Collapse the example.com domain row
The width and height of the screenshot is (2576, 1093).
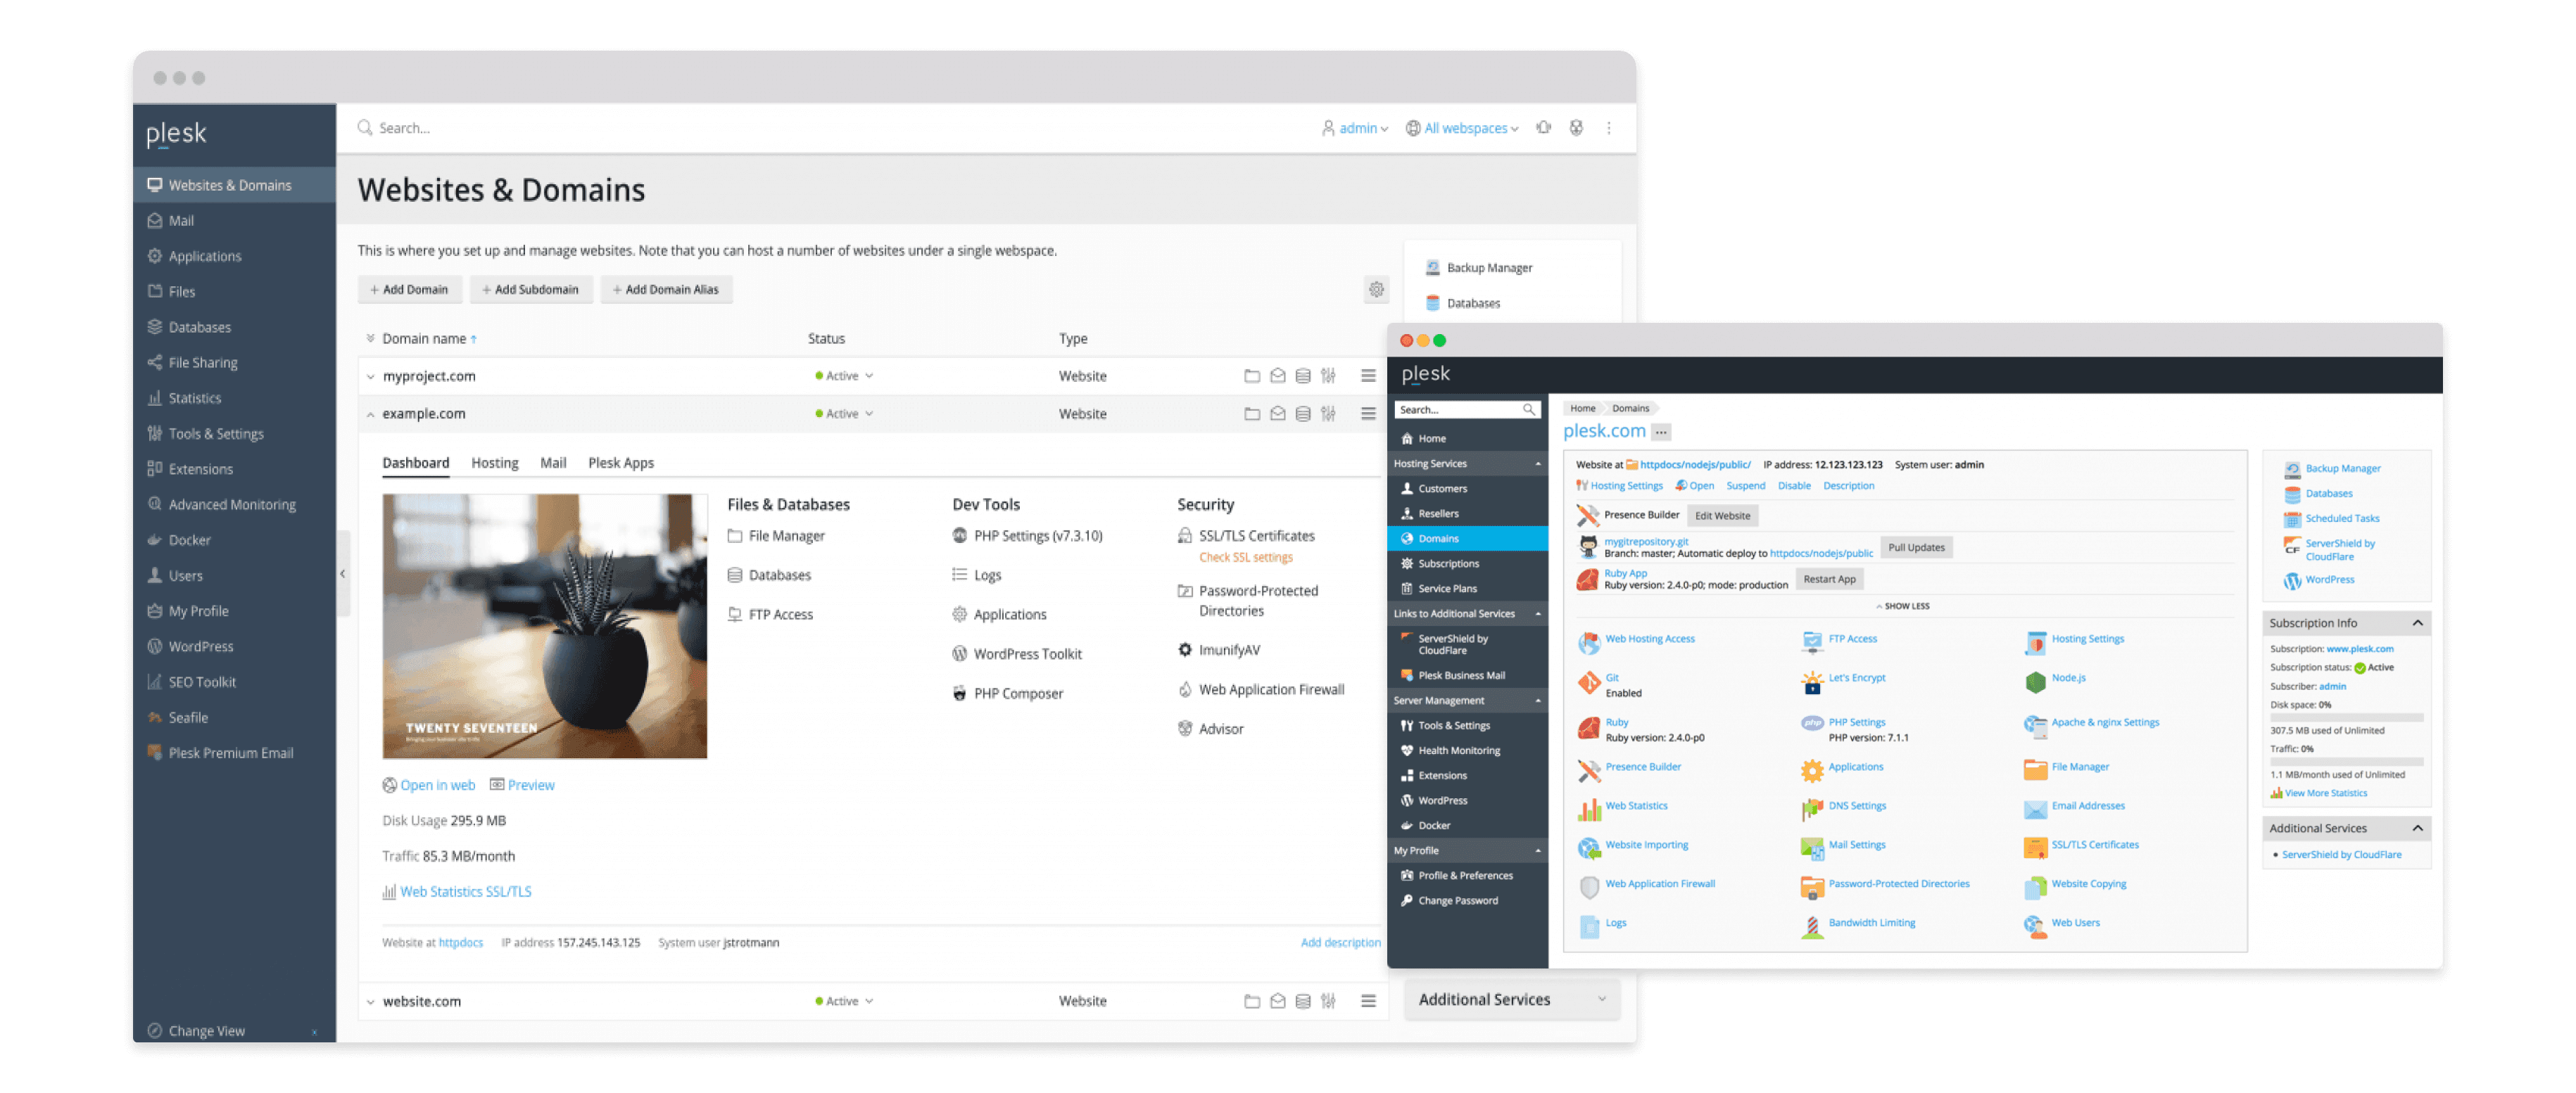(370, 414)
